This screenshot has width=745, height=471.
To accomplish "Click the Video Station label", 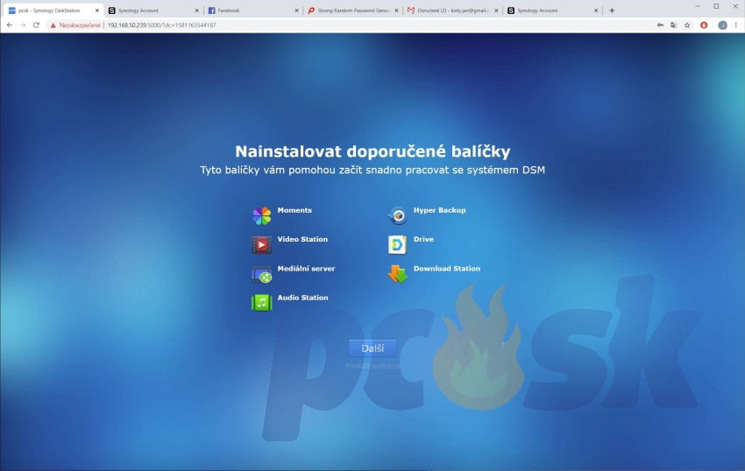I will (x=302, y=239).
